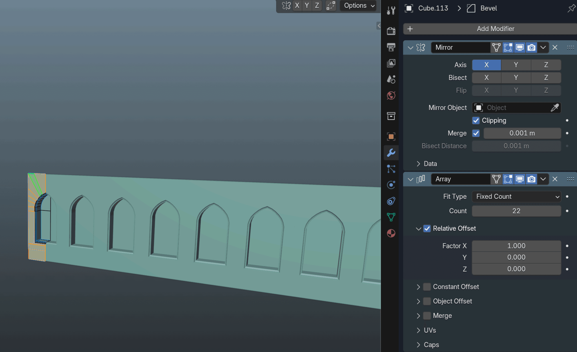Open the World properties tab
This screenshot has height=352, width=577.
[x=391, y=95]
